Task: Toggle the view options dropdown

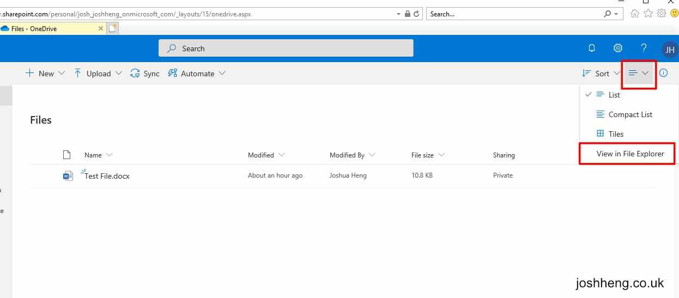Action: coord(639,73)
